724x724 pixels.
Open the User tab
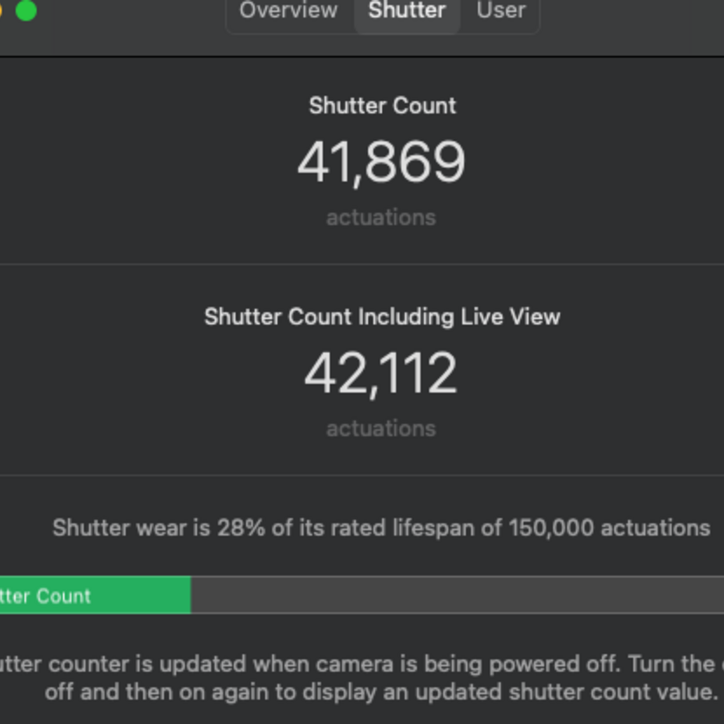[501, 11]
